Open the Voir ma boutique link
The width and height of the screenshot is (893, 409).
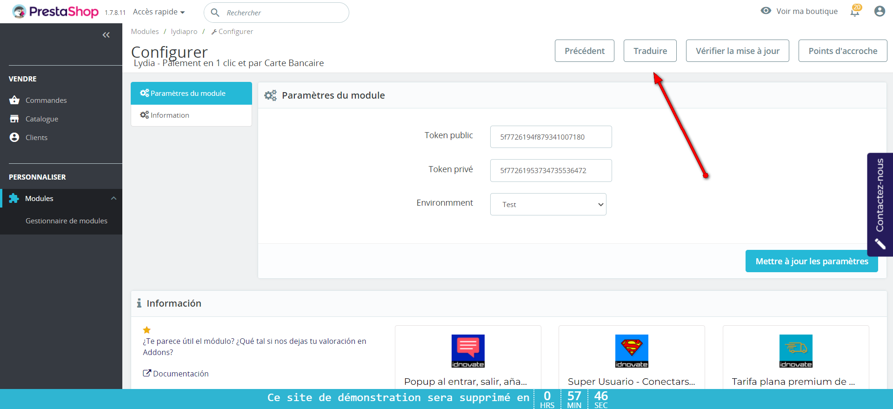coord(807,11)
